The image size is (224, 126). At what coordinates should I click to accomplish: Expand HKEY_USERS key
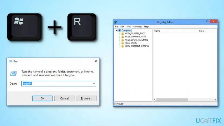(x=119, y=43)
